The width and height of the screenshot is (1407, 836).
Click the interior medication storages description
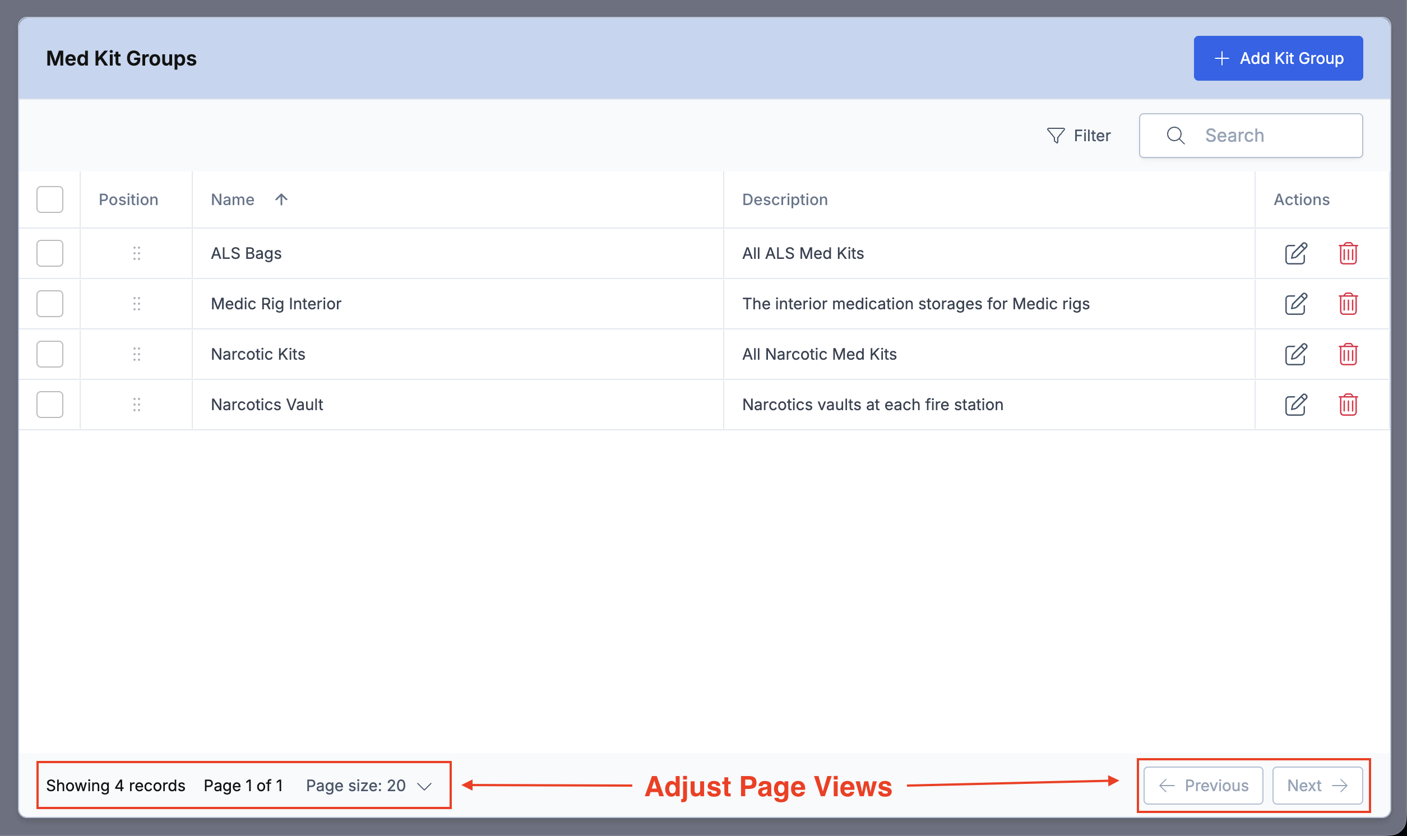click(x=916, y=304)
